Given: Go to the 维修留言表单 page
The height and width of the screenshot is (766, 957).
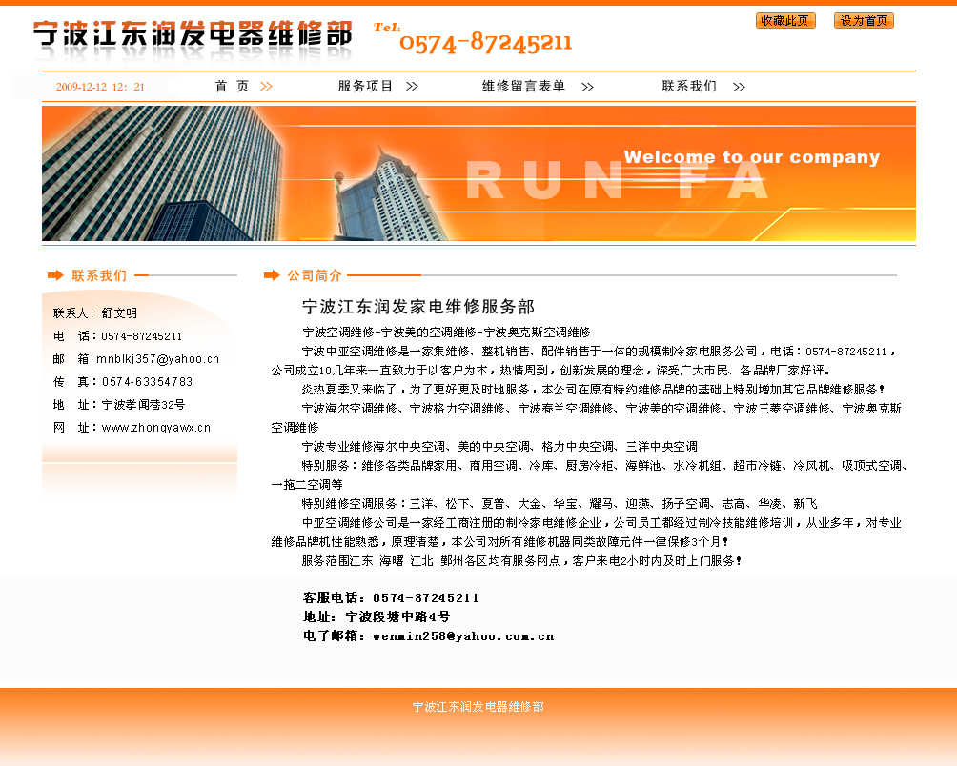Looking at the screenshot, I should click(523, 87).
